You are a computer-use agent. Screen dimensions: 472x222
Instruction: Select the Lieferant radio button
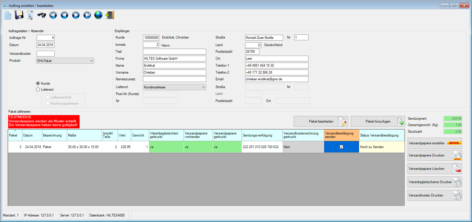pyautogui.click(x=38, y=90)
